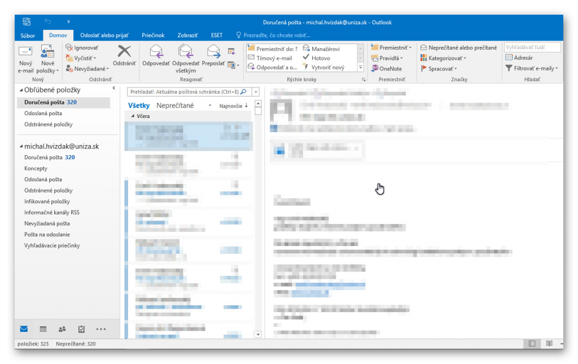Show Všetky messages filter

pyautogui.click(x=139, y=106)
